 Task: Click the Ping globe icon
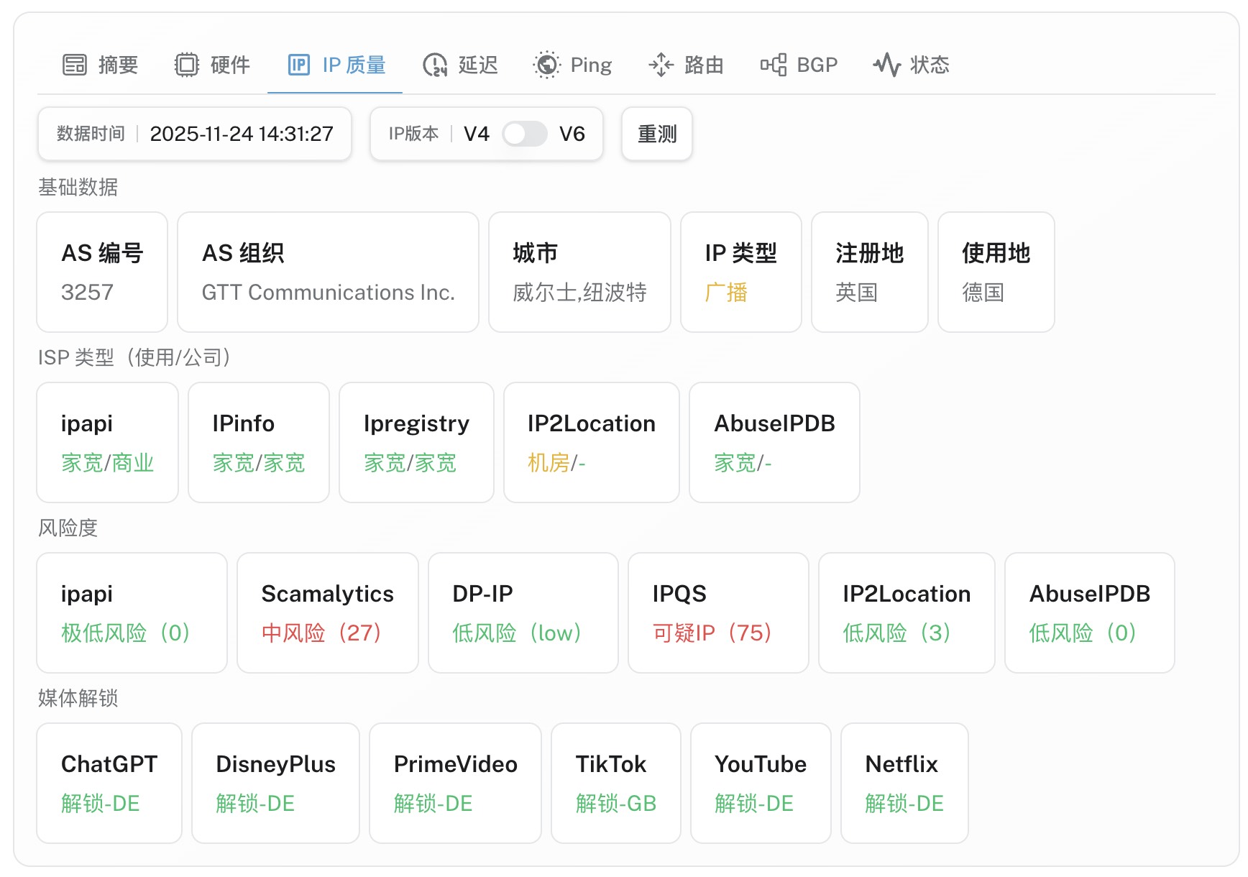click(x=547, y=65)
